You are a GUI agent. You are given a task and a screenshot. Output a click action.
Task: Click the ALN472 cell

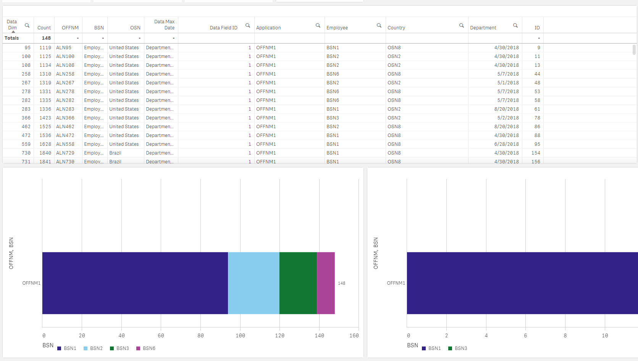click(x=65, y=135)
